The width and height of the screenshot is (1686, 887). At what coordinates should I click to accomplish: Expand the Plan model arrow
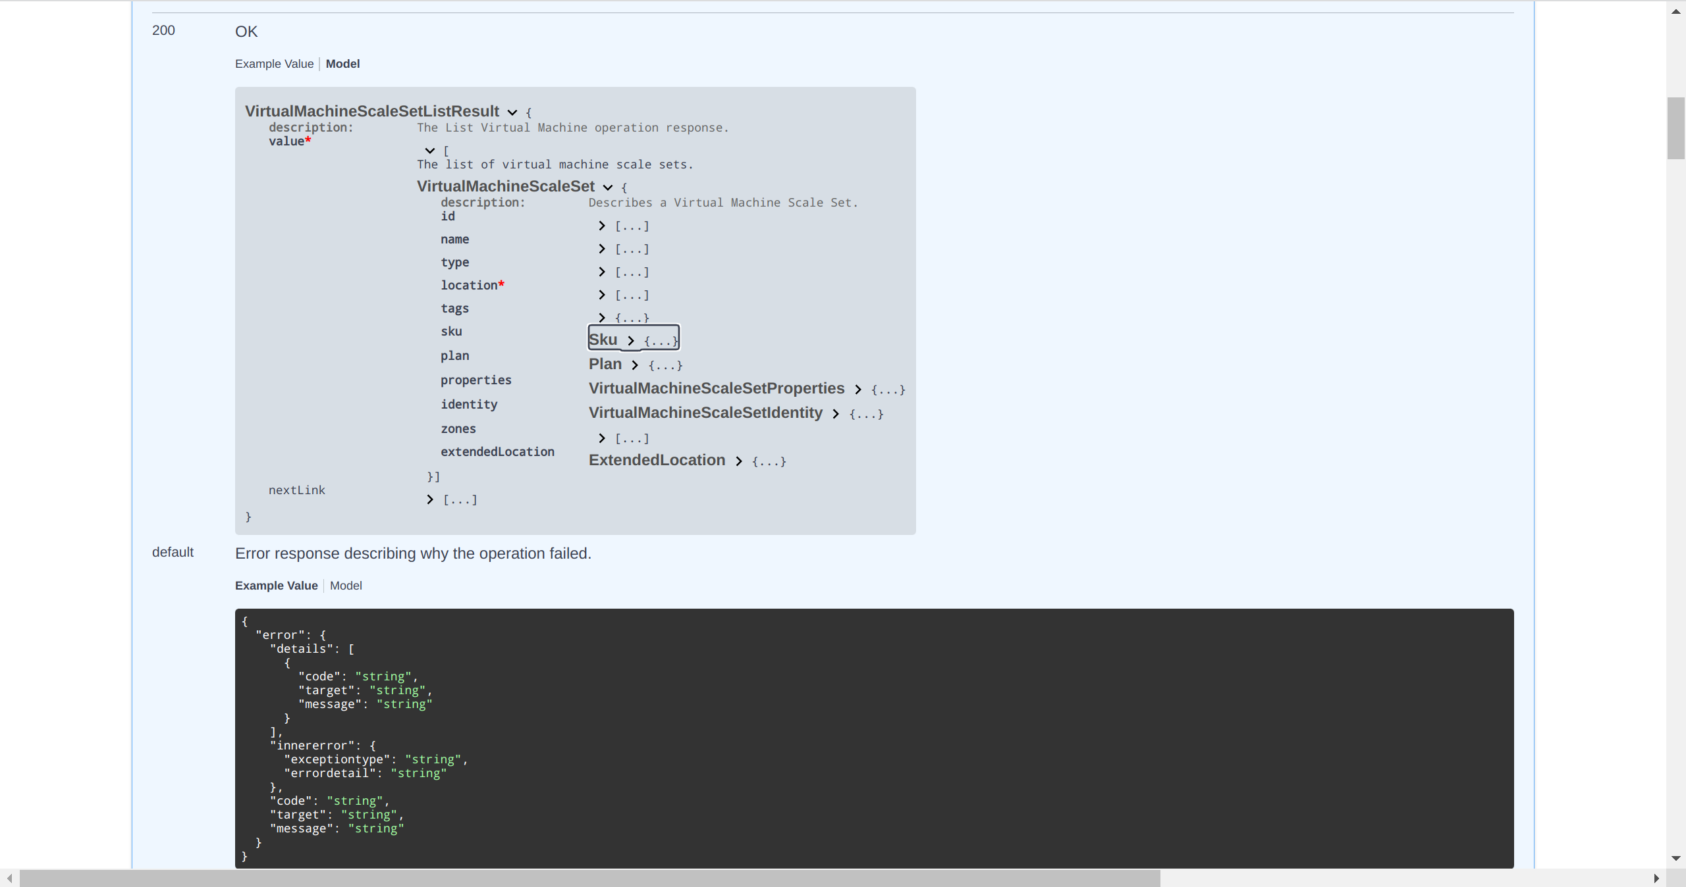click(x=635, y=365)
